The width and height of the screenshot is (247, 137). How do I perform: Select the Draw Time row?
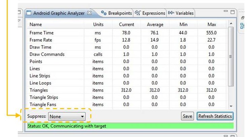coord(126,47)
